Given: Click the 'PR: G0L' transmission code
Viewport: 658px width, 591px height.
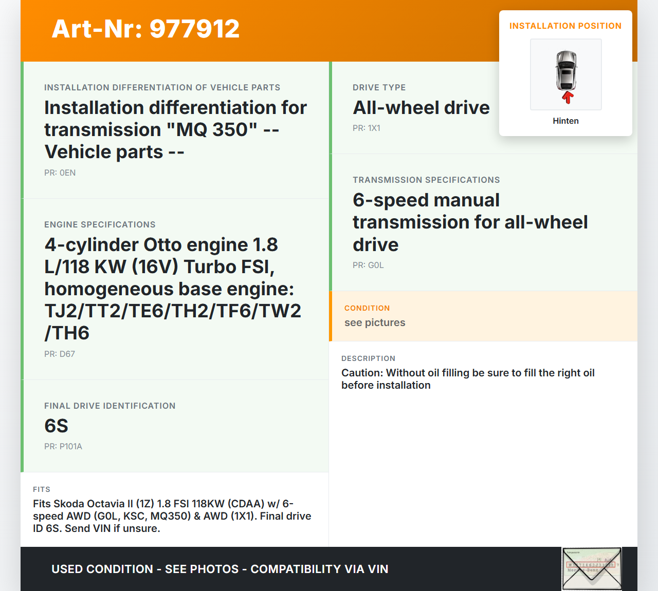Looking at the screenshot, I should (368, 265).
